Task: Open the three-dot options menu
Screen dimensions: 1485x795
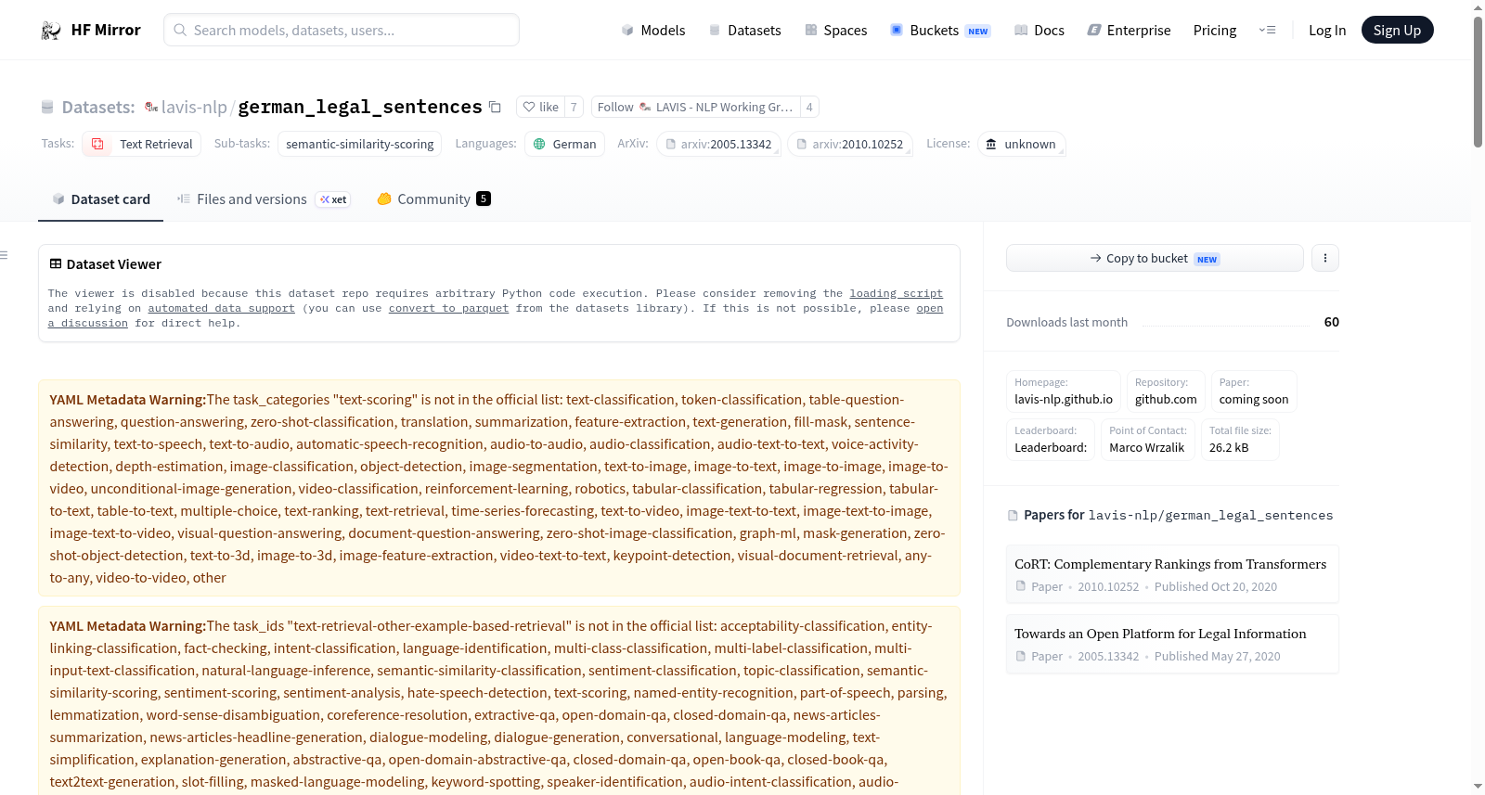Action: tap(1325, 258)
